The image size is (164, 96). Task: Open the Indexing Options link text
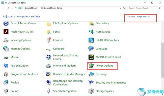coord(21,40)
